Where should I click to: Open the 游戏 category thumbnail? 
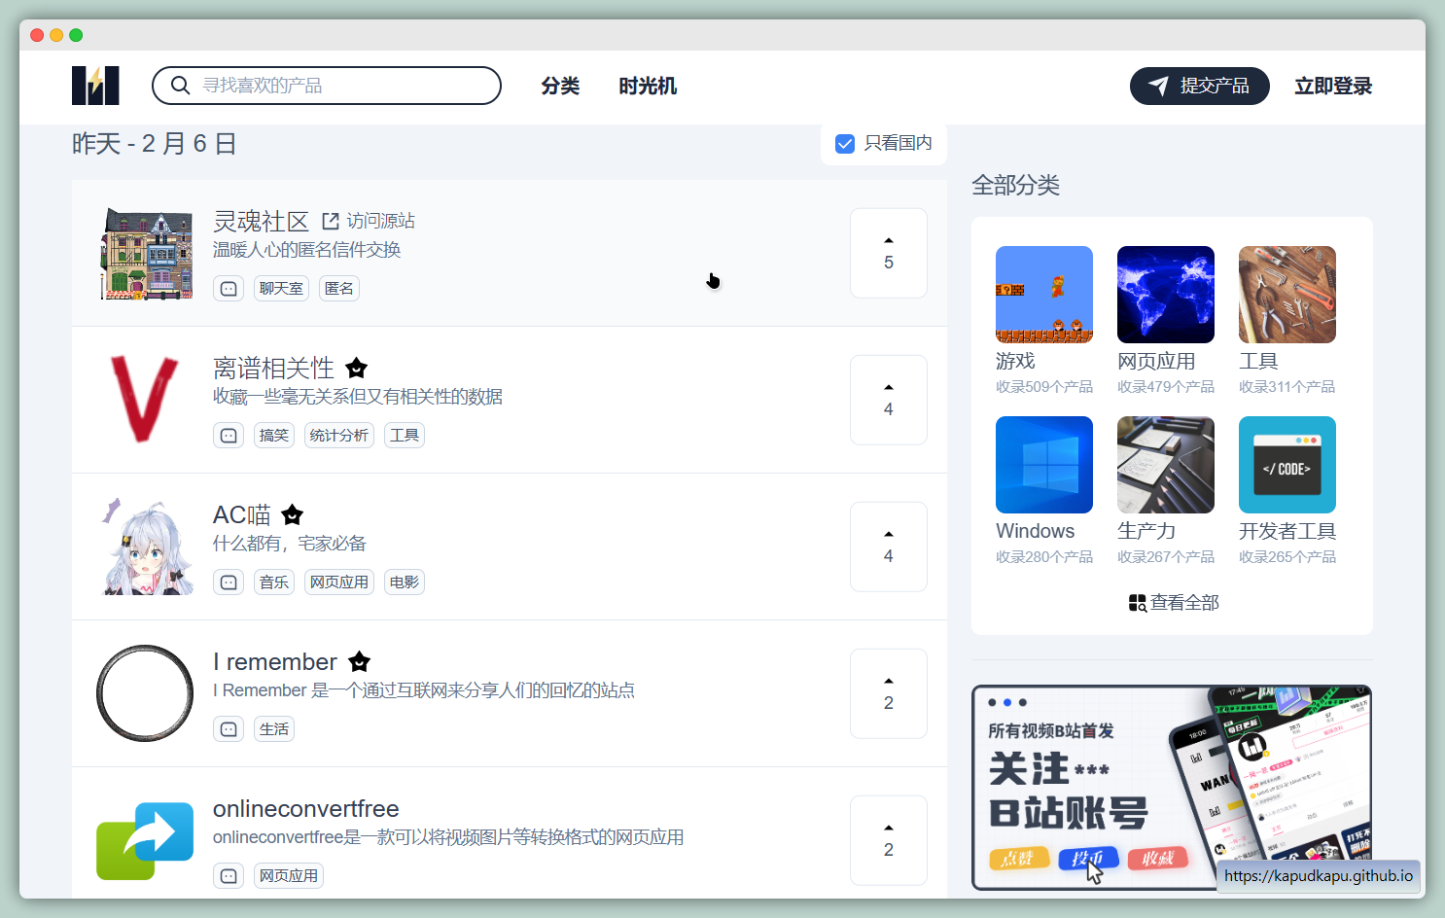point(1043,295)
